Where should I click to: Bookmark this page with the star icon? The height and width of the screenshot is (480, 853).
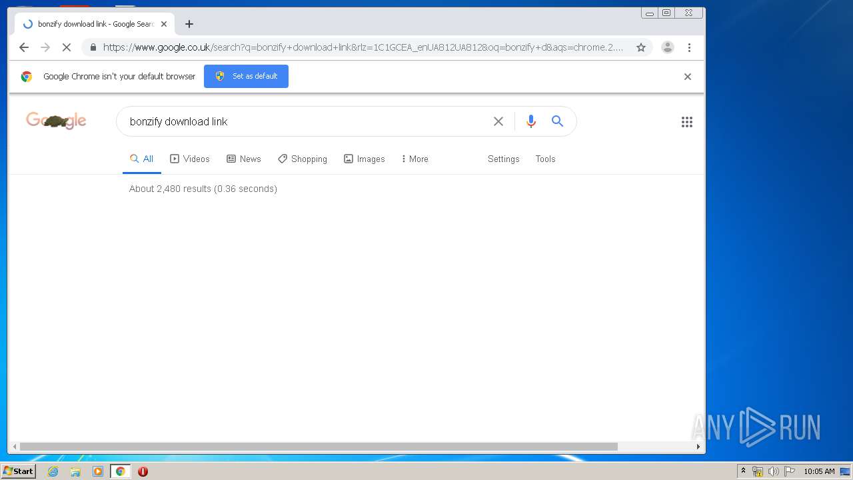pyautogui.click(x=641, y=47)
